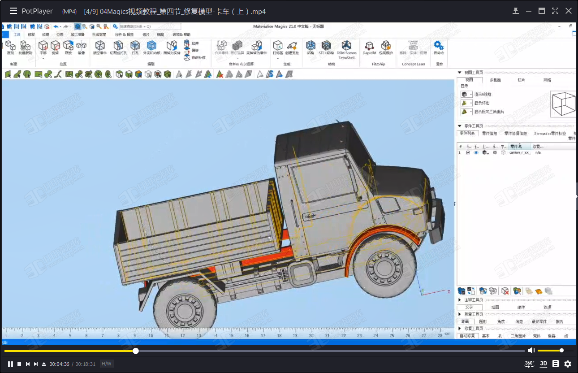Image resolution: width=578 pixels, height=373 pixels.
Task: Toggle PotPlayer 360° video mode
Action: click(x=529, y=364)
